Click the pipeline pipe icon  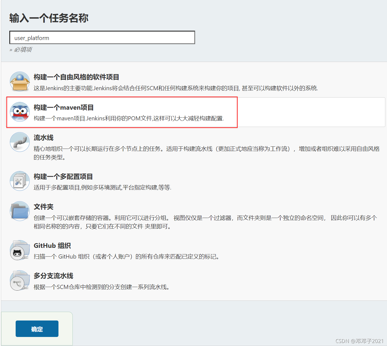[x=20, y=142]
